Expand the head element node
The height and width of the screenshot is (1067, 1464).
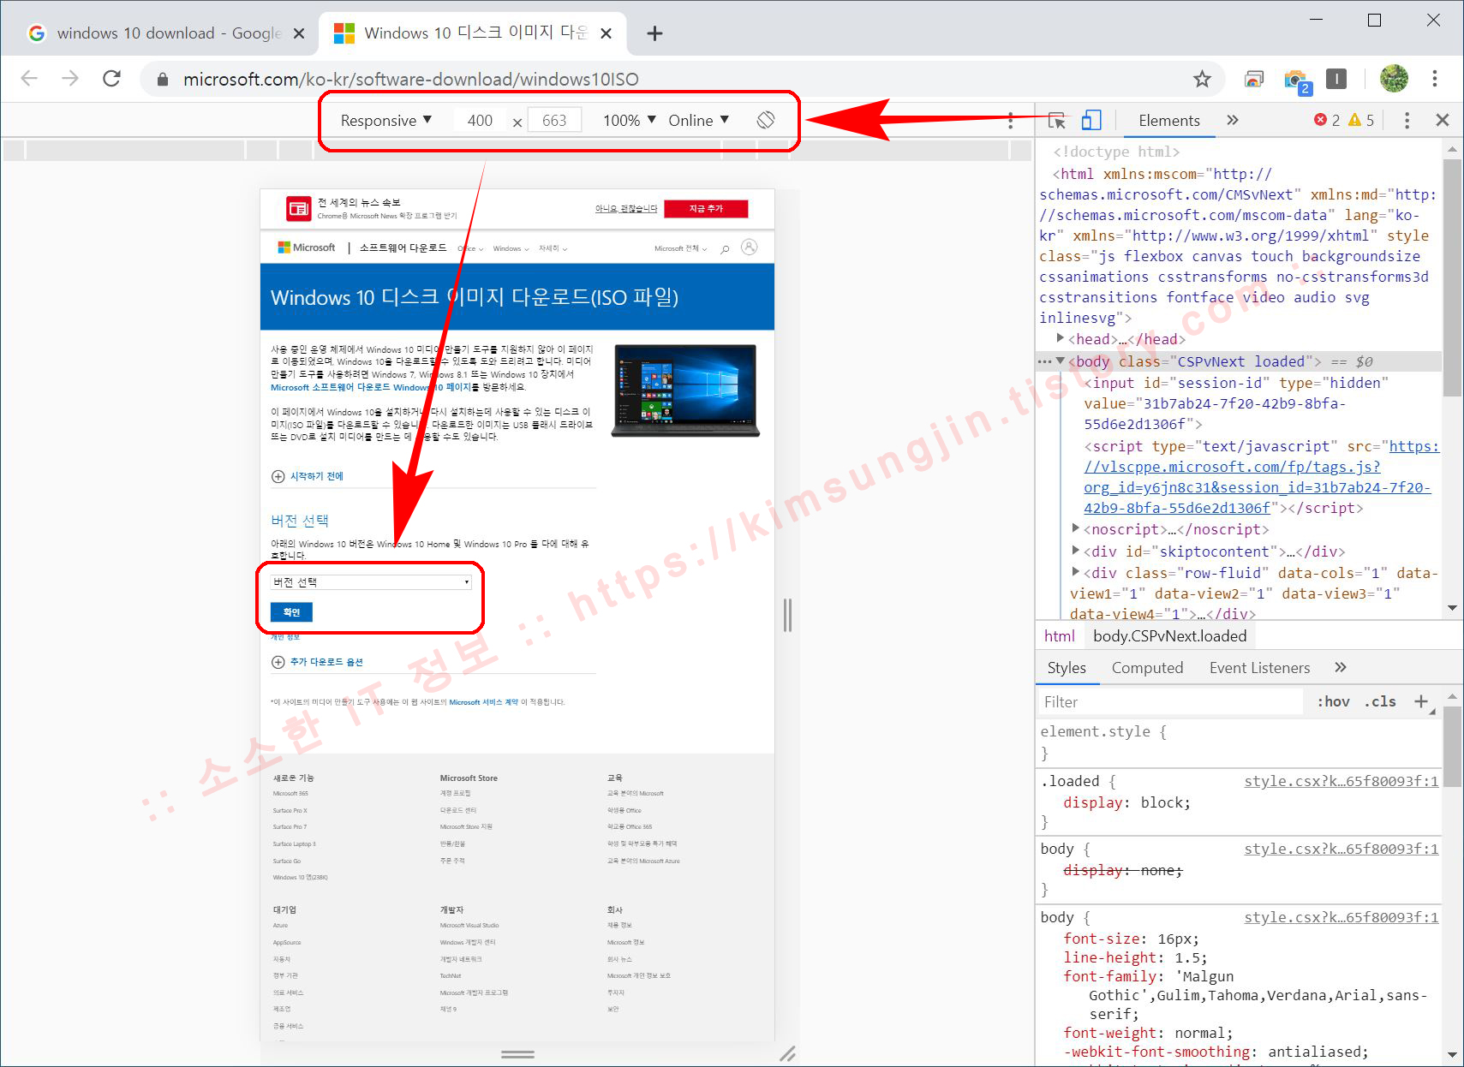[x=1061, y=338]
